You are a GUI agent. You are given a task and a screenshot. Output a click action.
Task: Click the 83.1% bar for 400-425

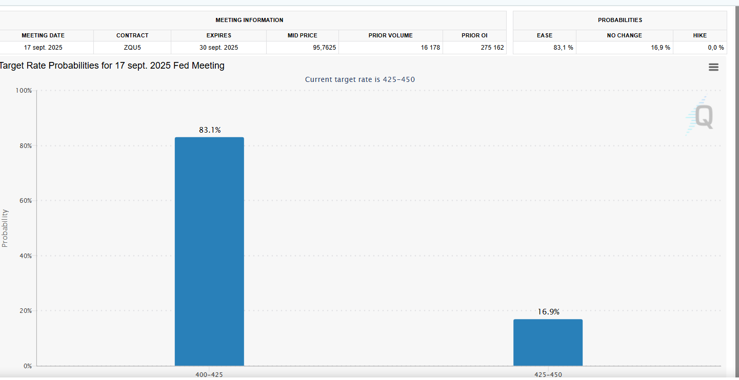[209, 251]
